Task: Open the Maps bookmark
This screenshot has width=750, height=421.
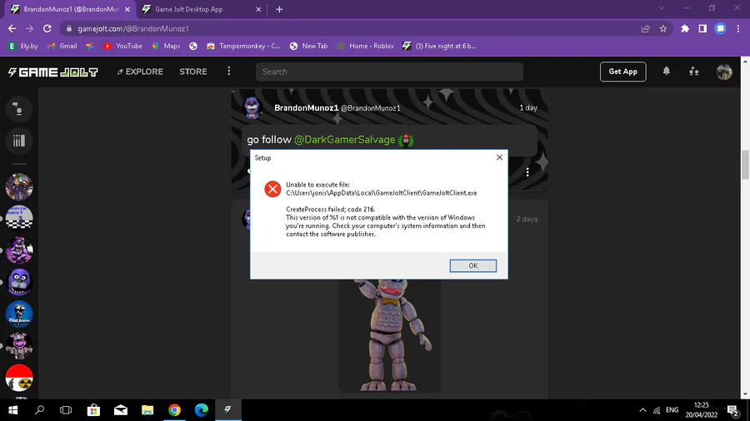Action: tap(166, 46)
